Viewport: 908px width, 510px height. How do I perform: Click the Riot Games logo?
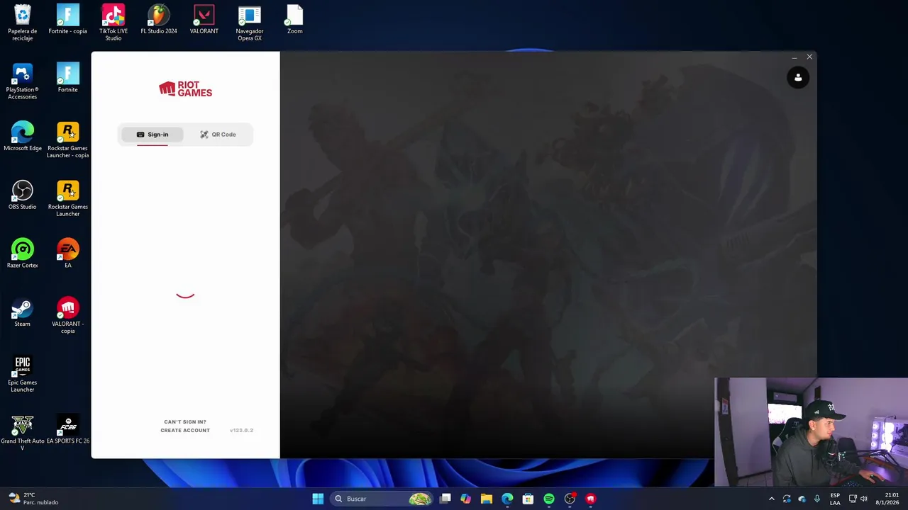tap(185, 89)
